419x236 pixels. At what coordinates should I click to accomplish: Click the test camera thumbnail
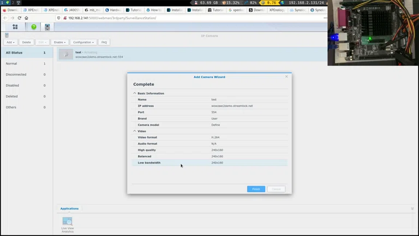[66, 54]
